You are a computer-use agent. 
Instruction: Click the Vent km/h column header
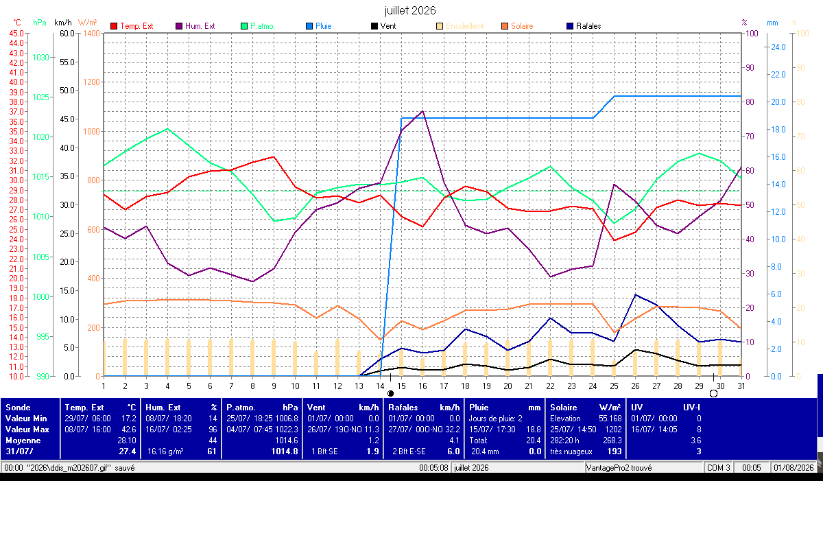pos(343,407)
